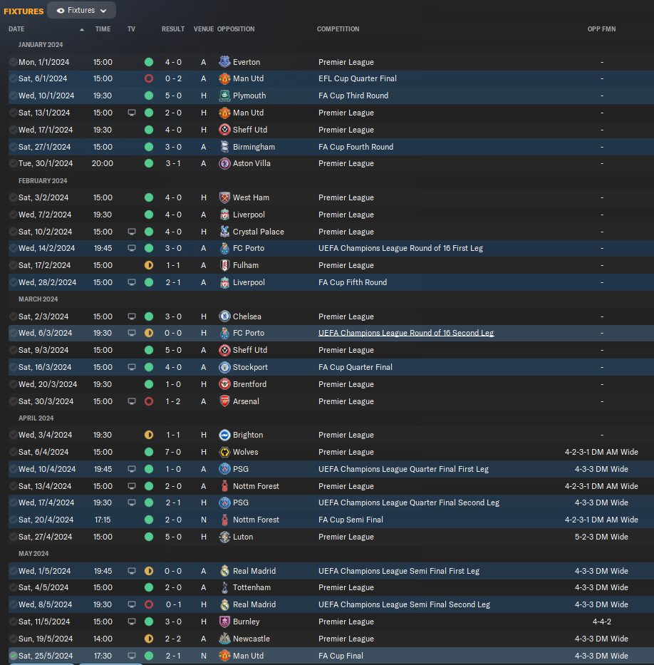Select the checkmark on Mon, 1/1/2024 row
The width and height of the screenshot is (654, 665).
(13, 62)
